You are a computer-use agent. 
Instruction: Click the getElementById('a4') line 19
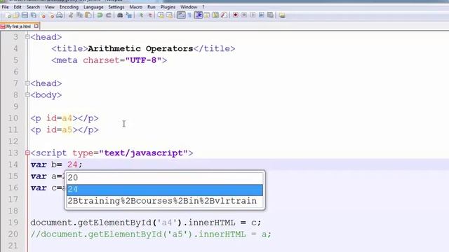[x=146, y=223]
